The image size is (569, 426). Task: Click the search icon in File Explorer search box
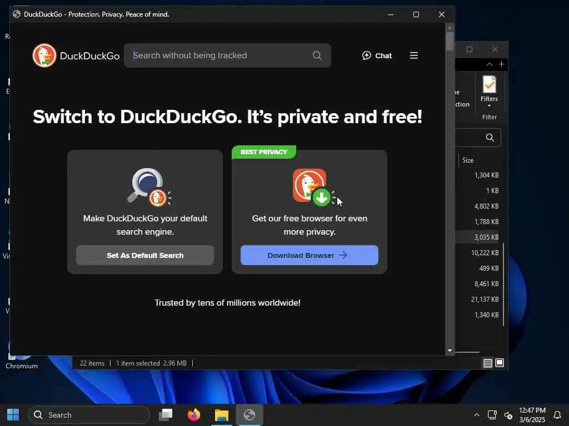point(490,138)
